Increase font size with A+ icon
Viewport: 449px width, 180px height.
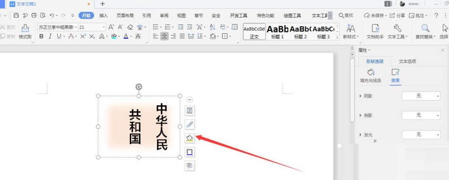pyautogui.click(x=111, y=27)
